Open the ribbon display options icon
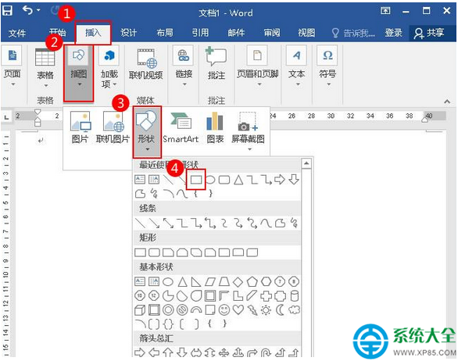Image resolution: width=458 pixels, height=361 pixels. (385, 11)
